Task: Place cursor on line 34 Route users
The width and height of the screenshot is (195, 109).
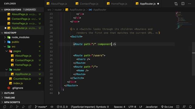Action: (89, 55)
